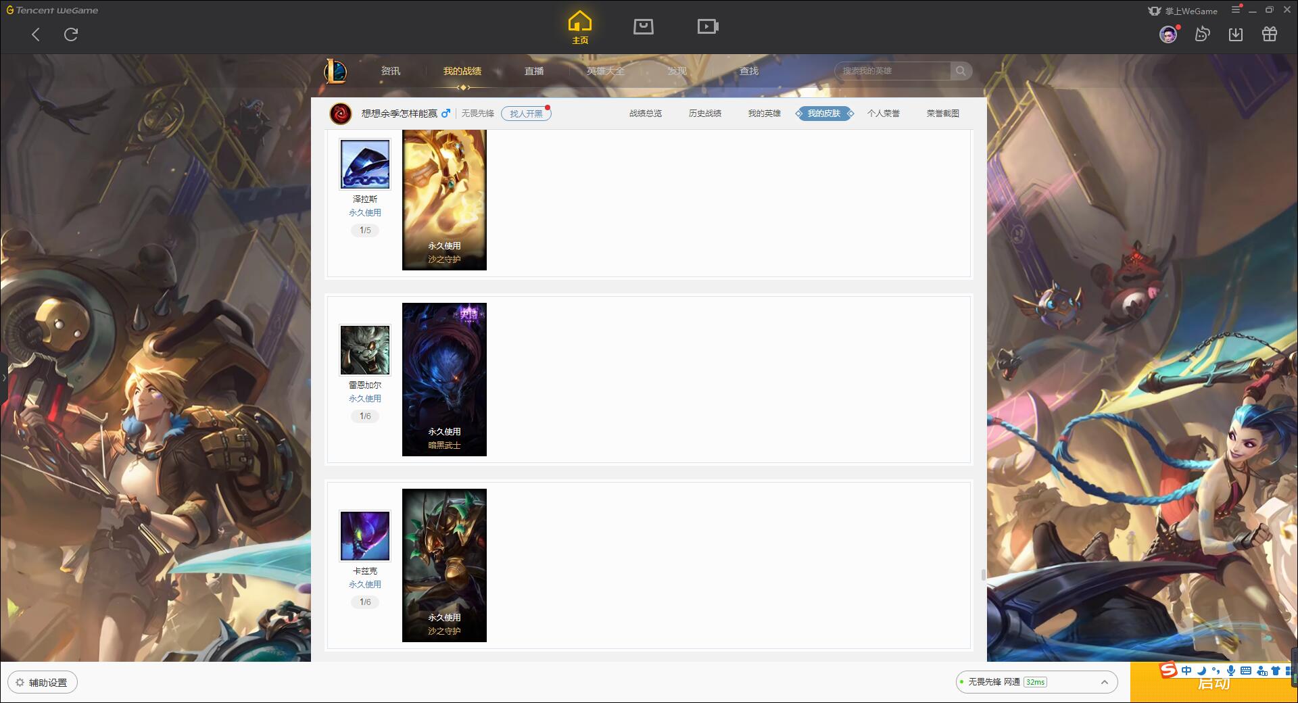The height and width of the screenshot is (703, 1298).
Task: Open the gift box rewards icon
Action: (1270, 34)
